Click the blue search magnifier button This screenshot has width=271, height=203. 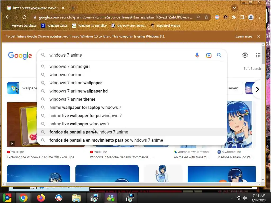point(219,55)
